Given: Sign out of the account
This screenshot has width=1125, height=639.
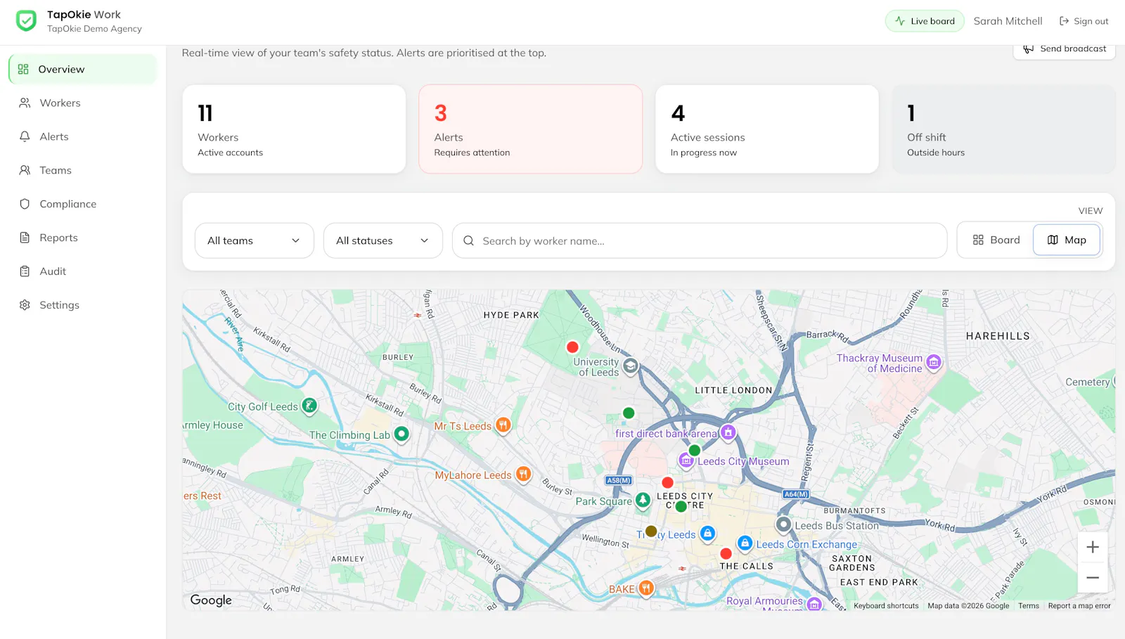Looking at the screenshot, I should 1084,21.
